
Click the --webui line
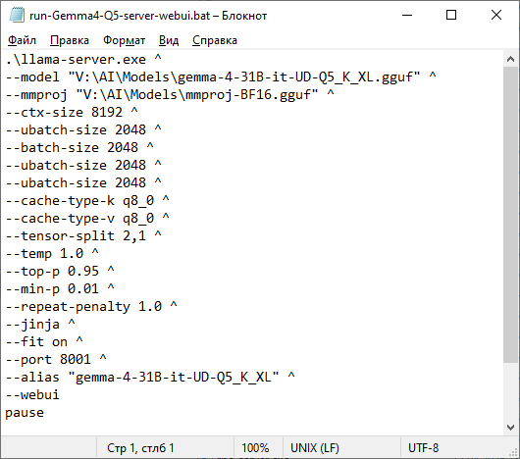point(32,394)
